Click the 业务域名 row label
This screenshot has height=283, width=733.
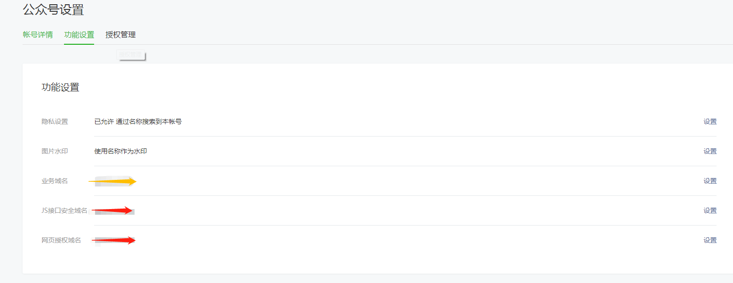click(55, 181)
